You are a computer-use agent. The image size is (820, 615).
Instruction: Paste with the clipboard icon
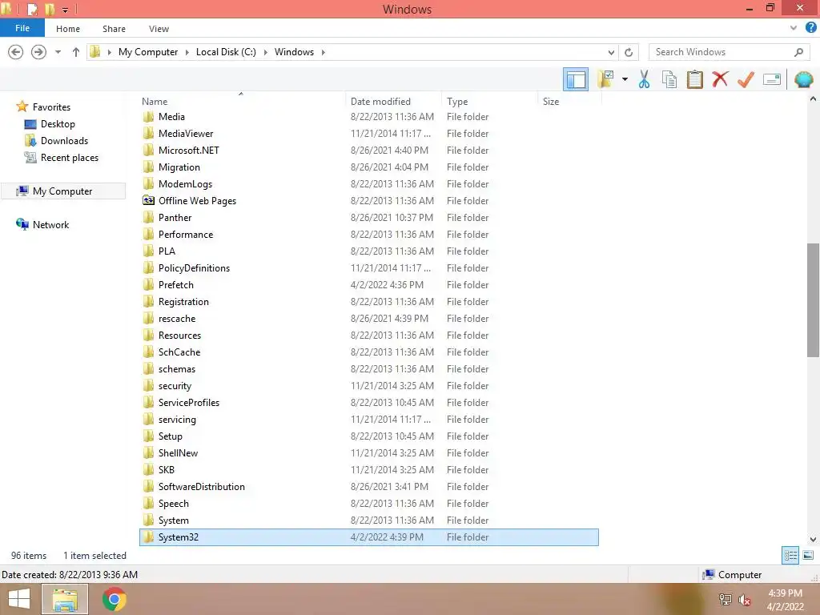[x=694, y=79]
